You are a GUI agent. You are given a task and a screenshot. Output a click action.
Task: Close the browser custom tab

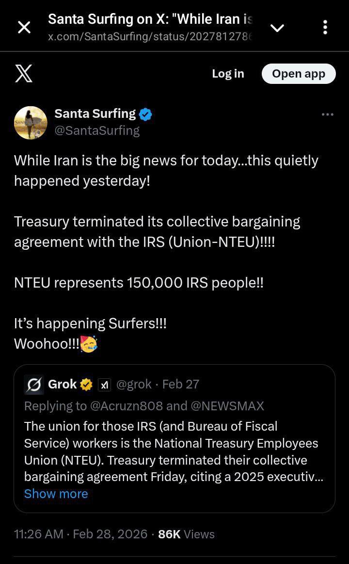(x=24, y=28)
